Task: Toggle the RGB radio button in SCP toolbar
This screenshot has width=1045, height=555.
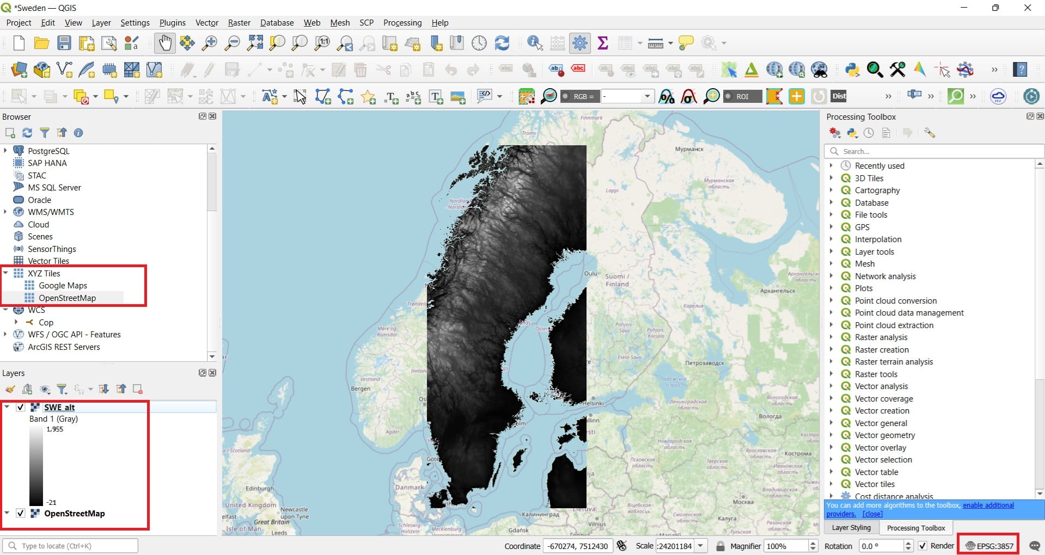Action: click(566, 96)
